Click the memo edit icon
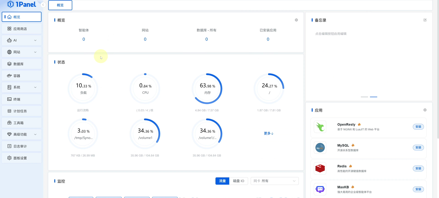439x198 pixels. tap(425, 20)
